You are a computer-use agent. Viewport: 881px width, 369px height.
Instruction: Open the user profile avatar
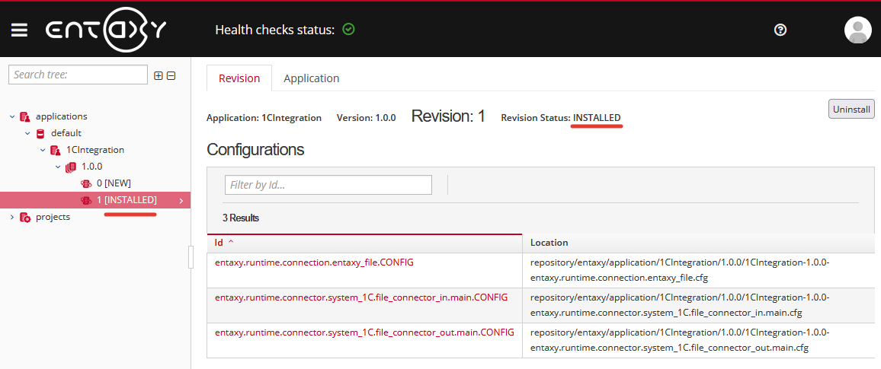857,30
